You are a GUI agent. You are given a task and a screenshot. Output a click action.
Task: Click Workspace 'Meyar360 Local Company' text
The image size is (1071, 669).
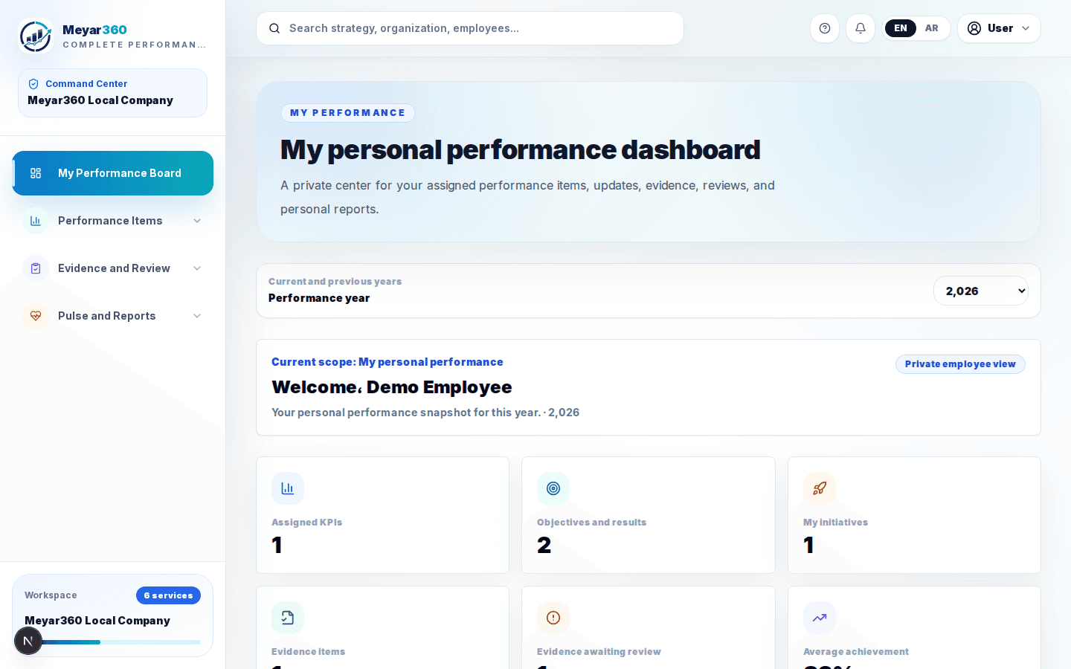click(97, 621)
